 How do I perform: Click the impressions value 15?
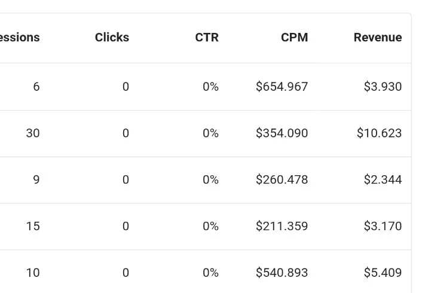point(33,226)
